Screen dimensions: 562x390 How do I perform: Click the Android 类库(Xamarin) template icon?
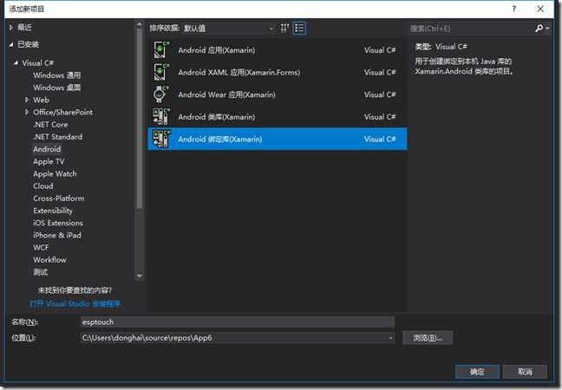point(161,117)
